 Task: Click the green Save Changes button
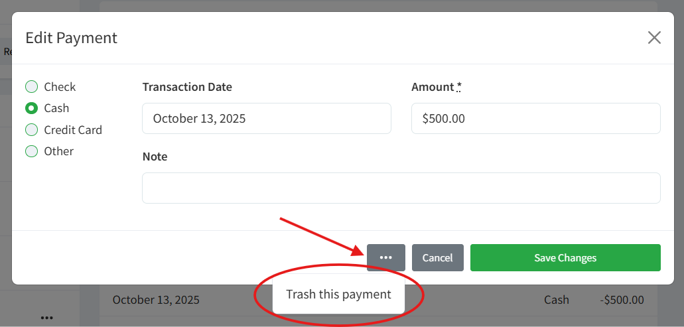point(565,258)
